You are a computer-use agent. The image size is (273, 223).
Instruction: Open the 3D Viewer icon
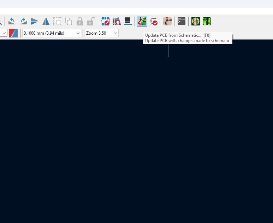pyautogui.click(x=128, y=21)
